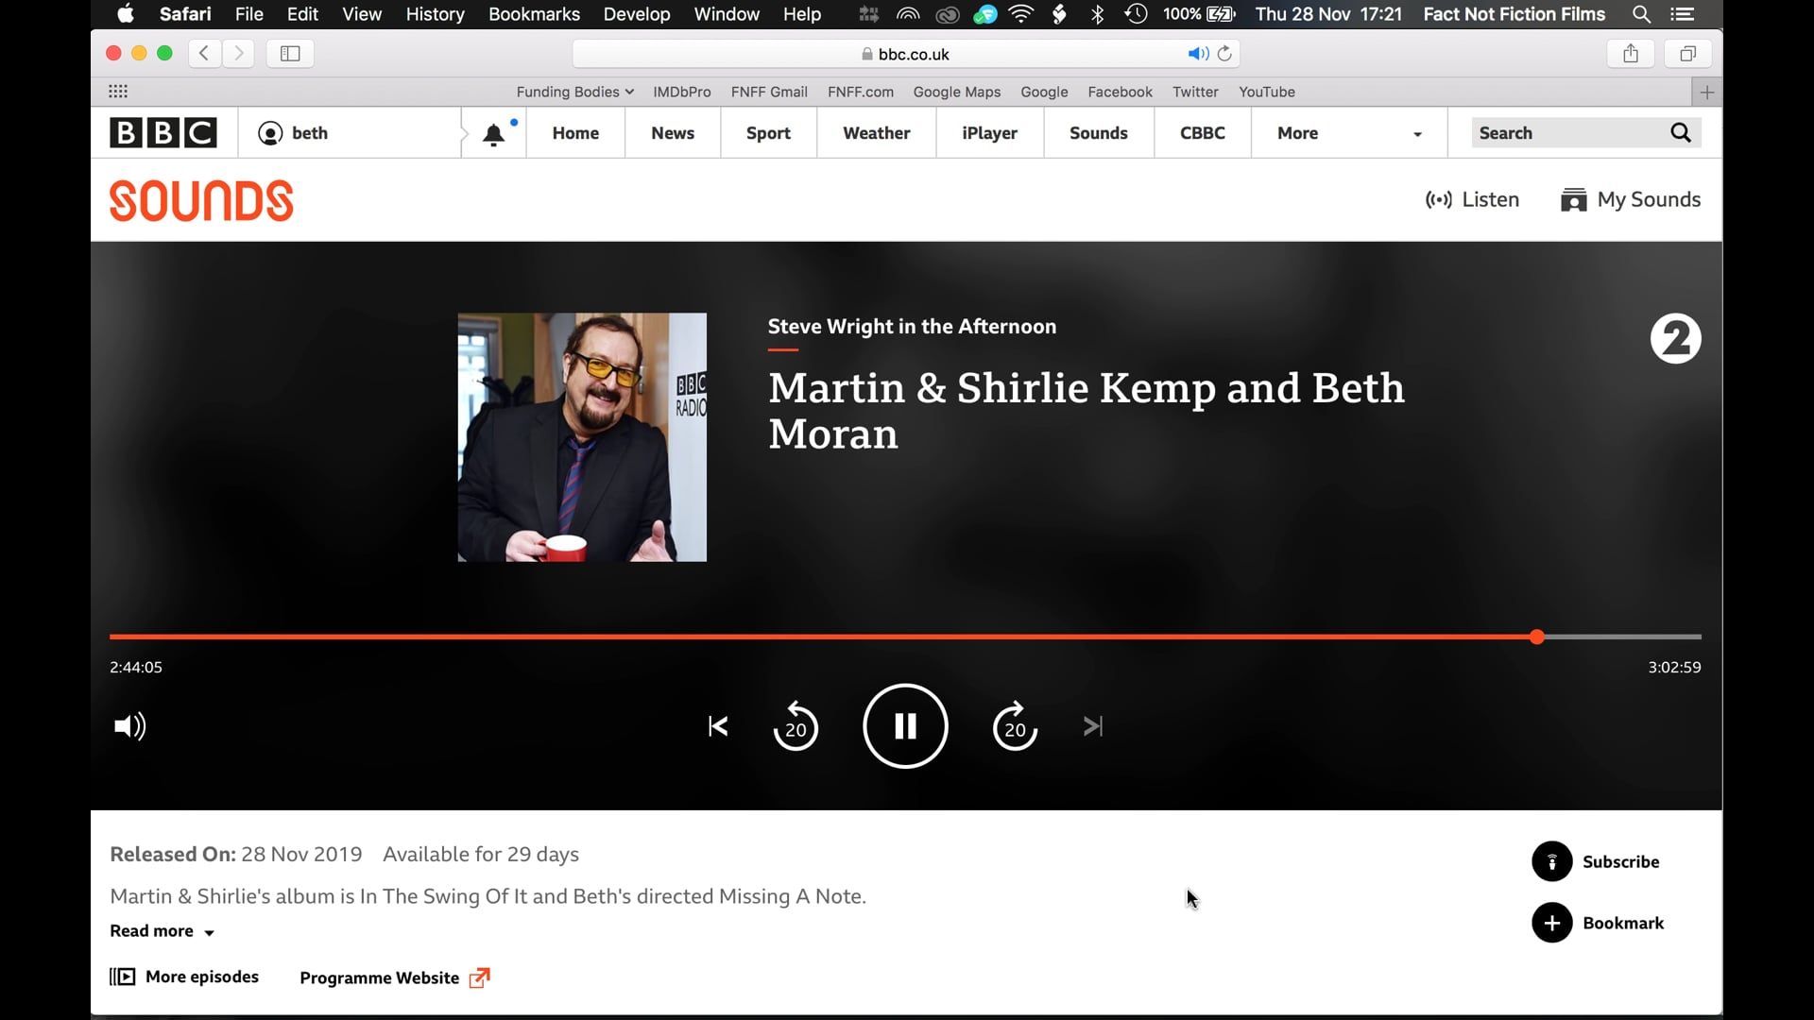Bookmark this episode

point(1598,923)
